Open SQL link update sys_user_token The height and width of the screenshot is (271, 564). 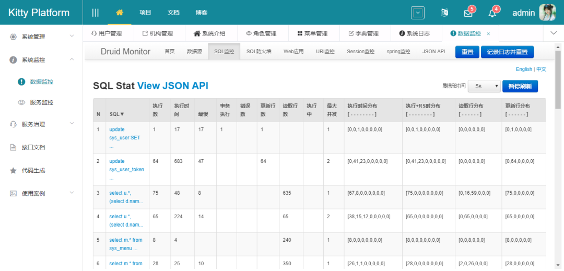click(x=126, y=169)
